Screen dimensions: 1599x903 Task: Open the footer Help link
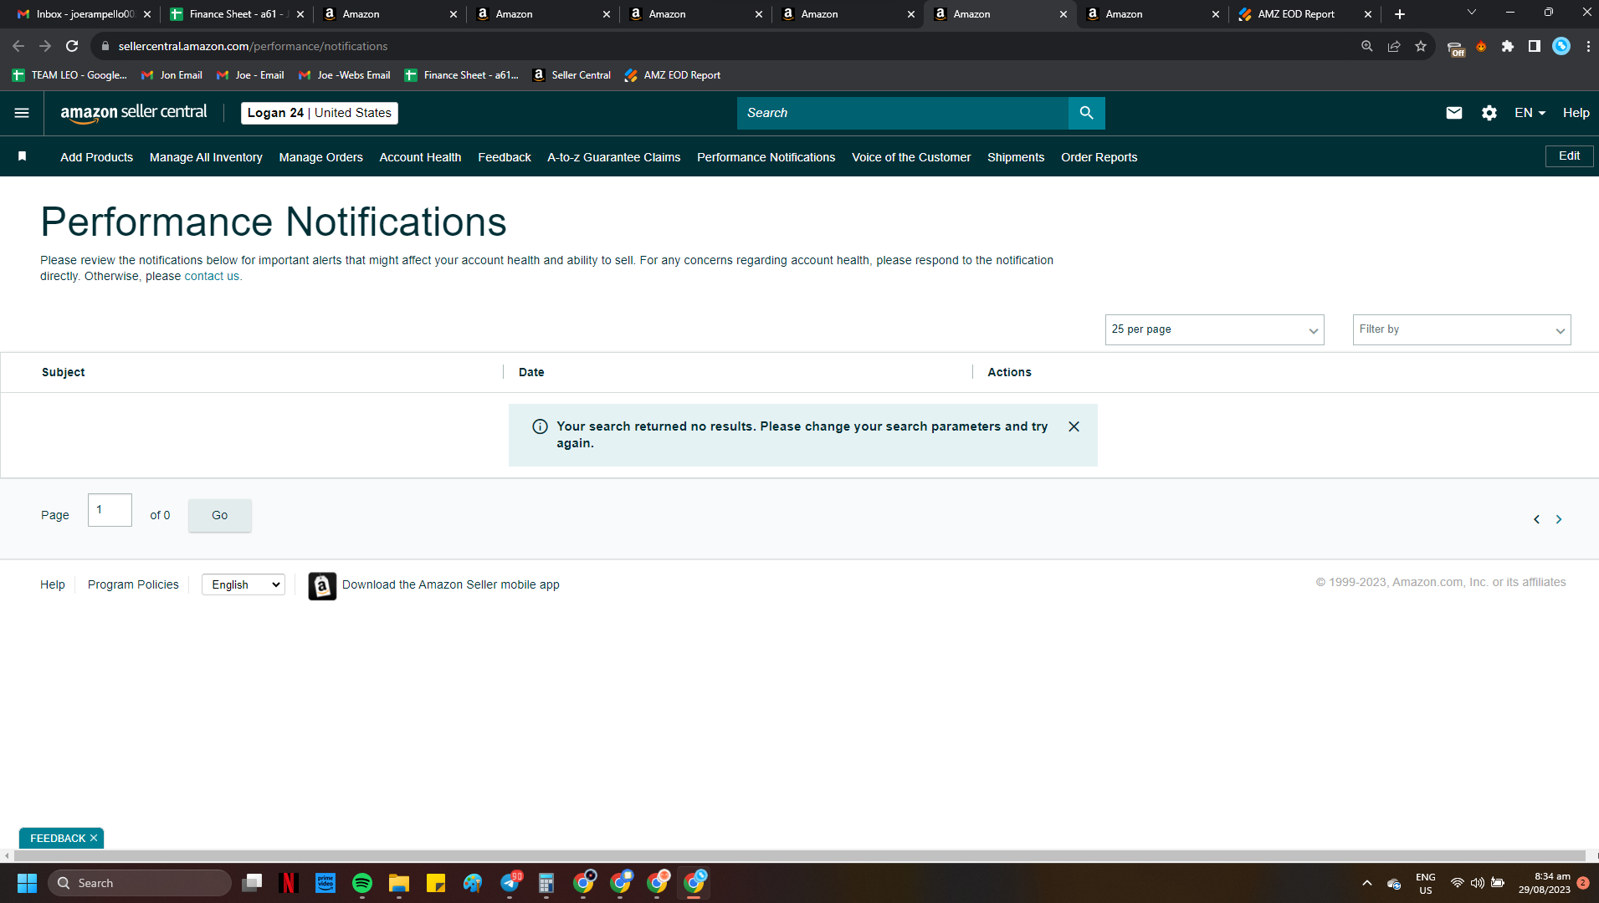[x=52, y=584]
